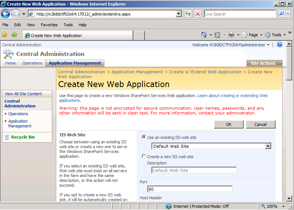
Task: Open the Site Actions menu
Action: coord(264,63)
